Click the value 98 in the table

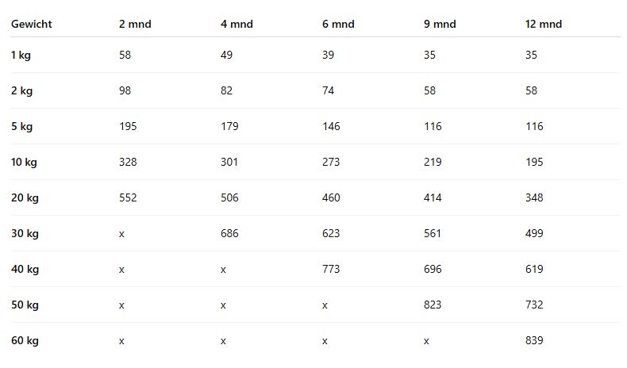click(125, 90)
